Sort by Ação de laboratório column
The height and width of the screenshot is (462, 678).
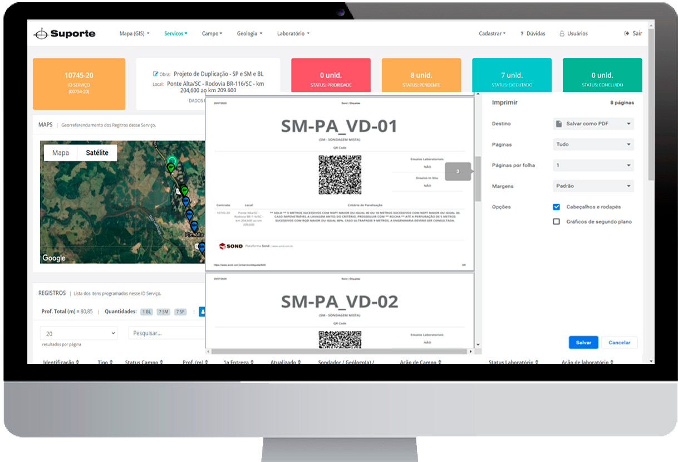[587, 362]
